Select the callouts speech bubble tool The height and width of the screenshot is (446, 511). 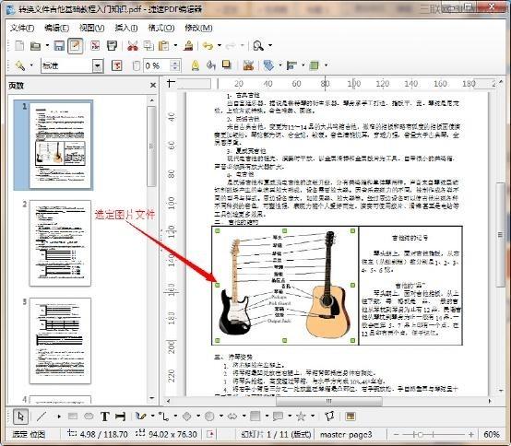coord(278,417)
